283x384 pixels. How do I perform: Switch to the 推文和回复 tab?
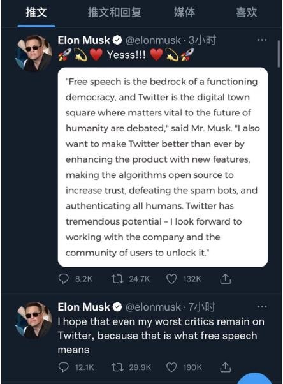pos(114,12)
